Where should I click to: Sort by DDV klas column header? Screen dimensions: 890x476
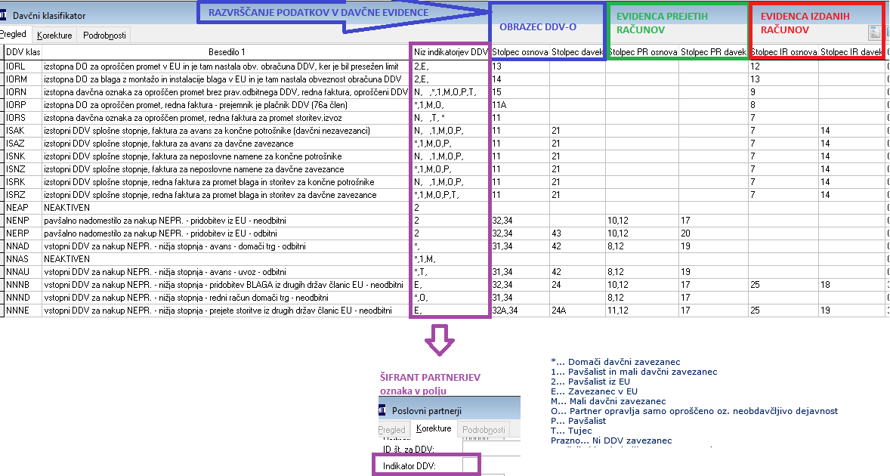click(x=23, y=52)
